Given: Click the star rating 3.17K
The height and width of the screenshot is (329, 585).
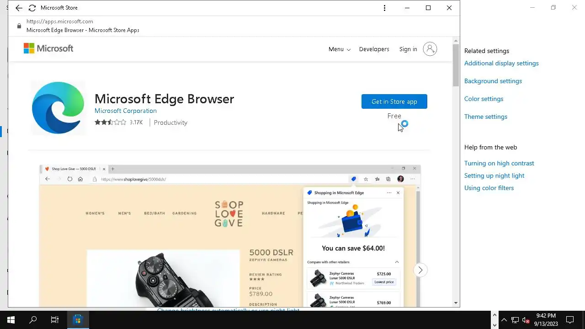Looking at the screenshot, I should pyautogui.click(x=119, y=122).
